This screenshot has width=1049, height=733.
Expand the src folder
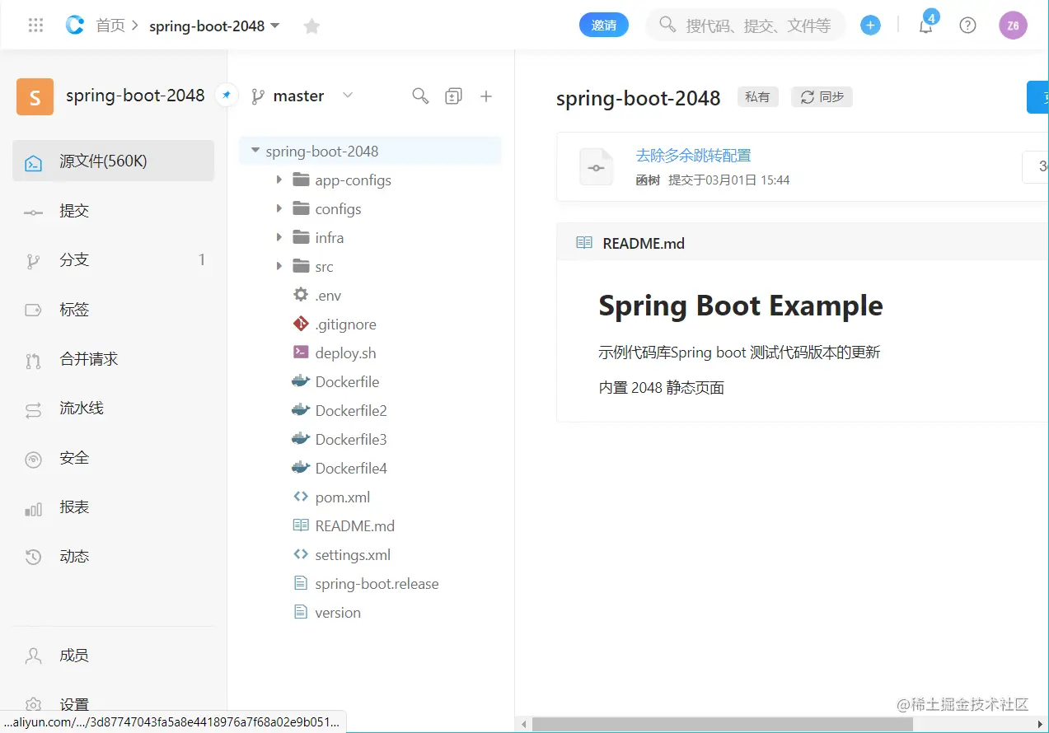[x=279, y=266]
